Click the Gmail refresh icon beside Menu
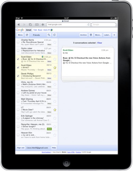This screenshot has height=171, width=133. pos(27,35)
